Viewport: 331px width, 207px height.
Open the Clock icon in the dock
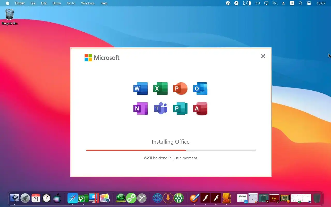pyautogui.click(x=47, y=198)
